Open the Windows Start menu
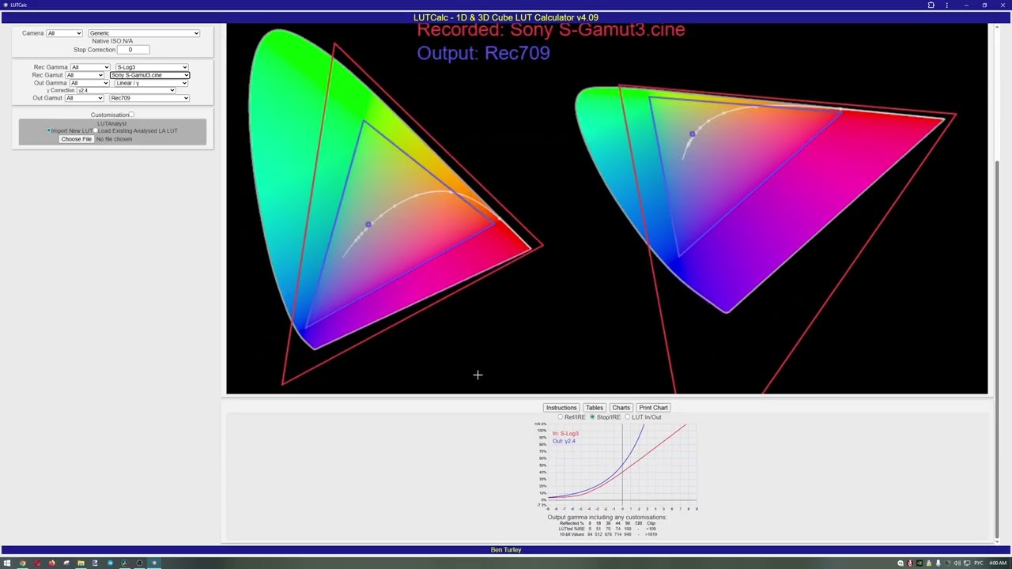Viewport: 1012px width, 569px height. (x=7, y=563)
